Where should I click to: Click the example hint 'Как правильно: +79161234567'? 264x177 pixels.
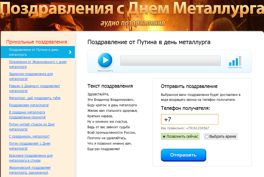(x=185, y=128)
